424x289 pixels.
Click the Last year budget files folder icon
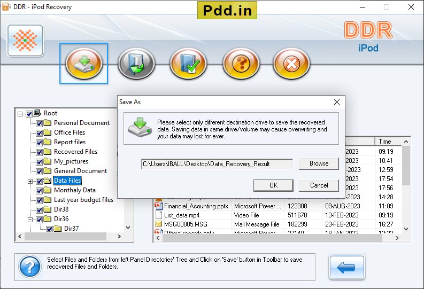[48, 200]
